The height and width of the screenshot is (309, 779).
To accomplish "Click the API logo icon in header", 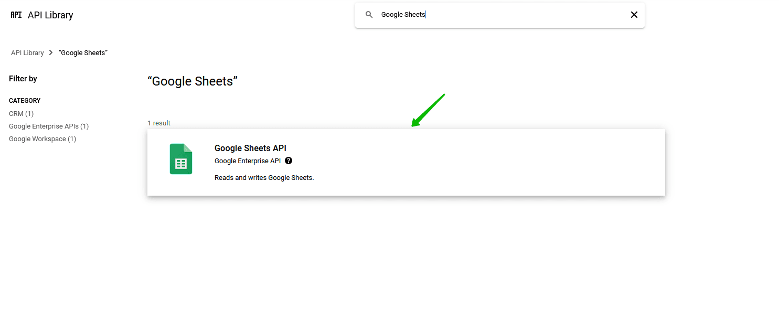I will tap(16, 15).
